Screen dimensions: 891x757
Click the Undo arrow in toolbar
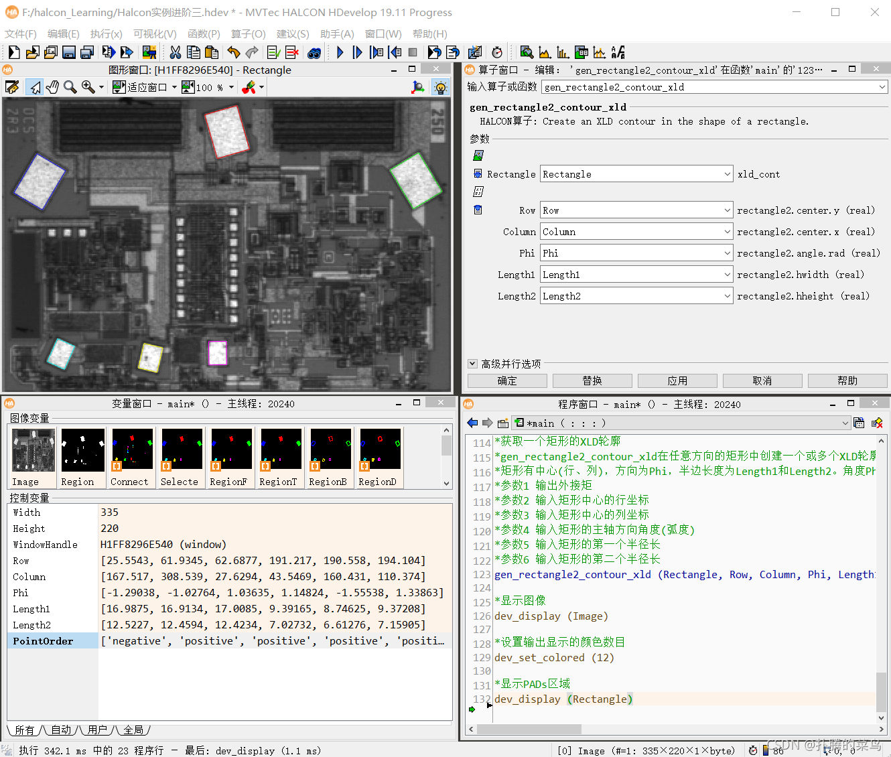tap(233, 52)
